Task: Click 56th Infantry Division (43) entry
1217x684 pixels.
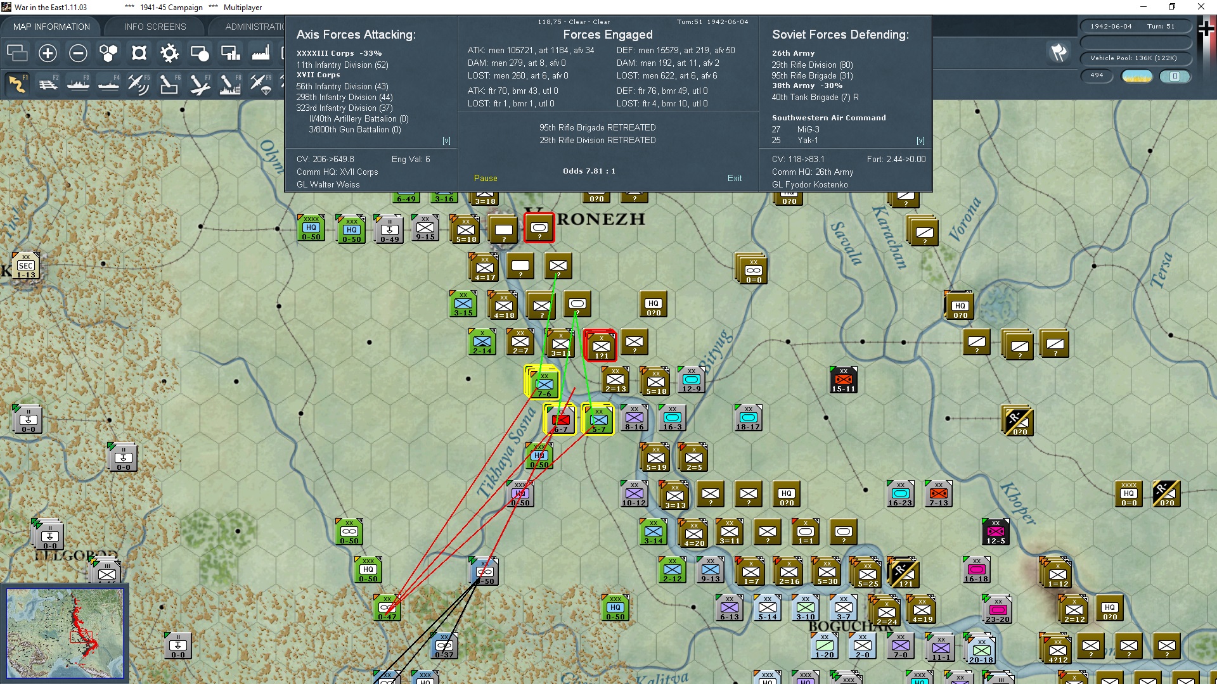Action: (342, 86)
